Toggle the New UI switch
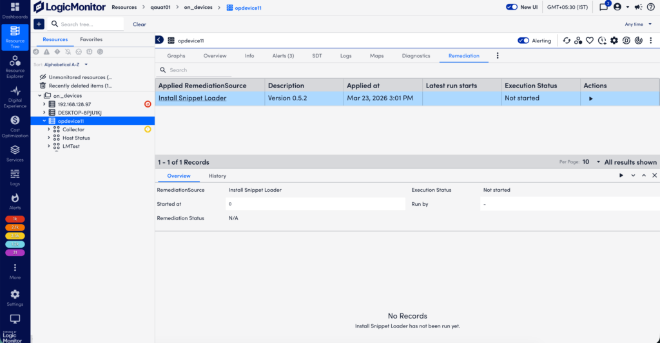 click(x=511, y=6)
